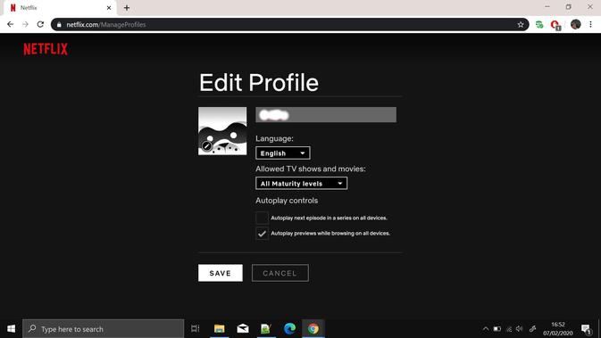Click the profile name input field
This screenshot has width=601, height=338.
[x=326, y=115]
